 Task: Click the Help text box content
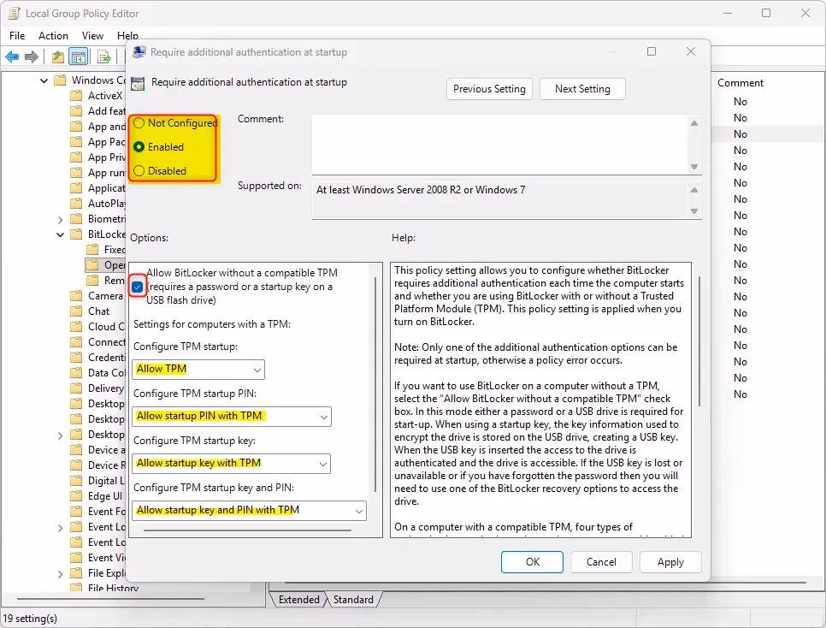click(540, 400)
